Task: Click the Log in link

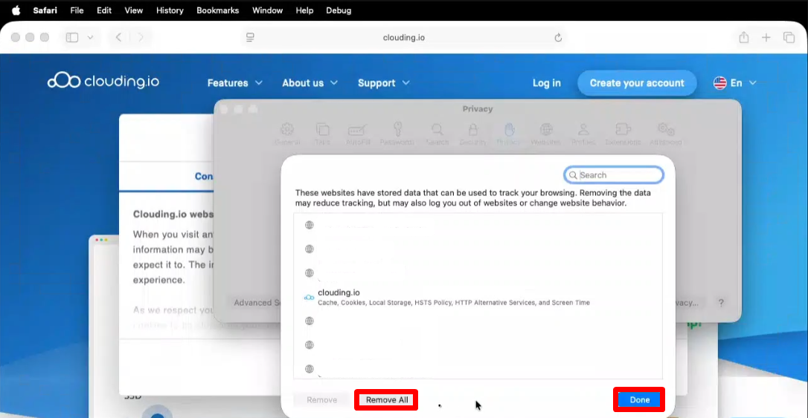Action: (x=546, y=83)
